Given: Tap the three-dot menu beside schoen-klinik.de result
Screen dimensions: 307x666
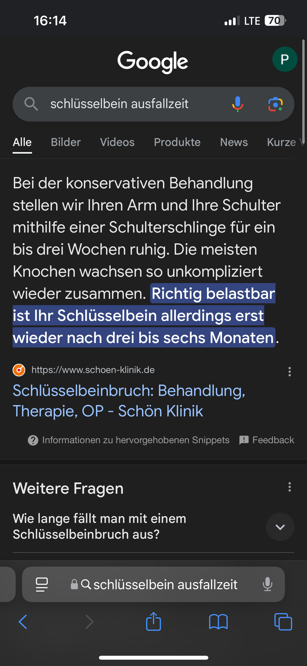Looking at the screenshot, I should (x=289, y=372).
